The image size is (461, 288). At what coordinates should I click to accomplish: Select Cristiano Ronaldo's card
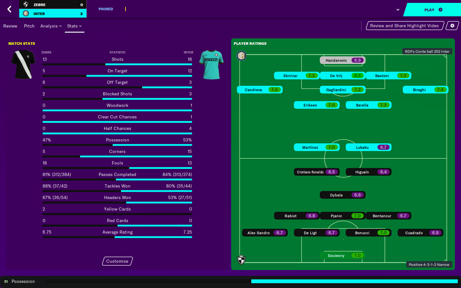pyautogui.click(x=317, y=172)
